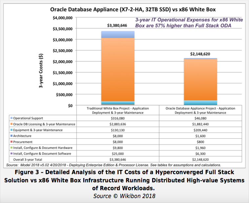249x203 pixels.
Task: Click the 'Operational Support' row label
Action: coord(28,118)
